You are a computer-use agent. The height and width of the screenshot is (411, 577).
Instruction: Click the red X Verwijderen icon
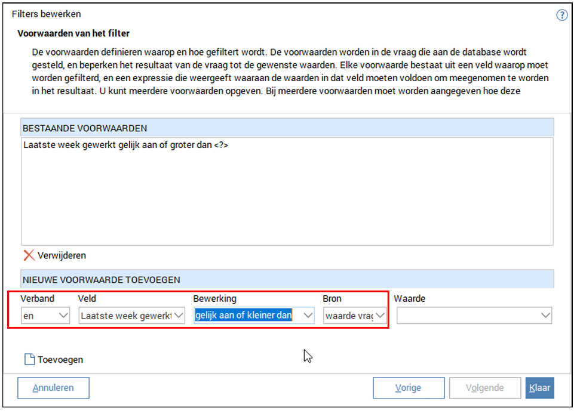(x=29, y=255)
